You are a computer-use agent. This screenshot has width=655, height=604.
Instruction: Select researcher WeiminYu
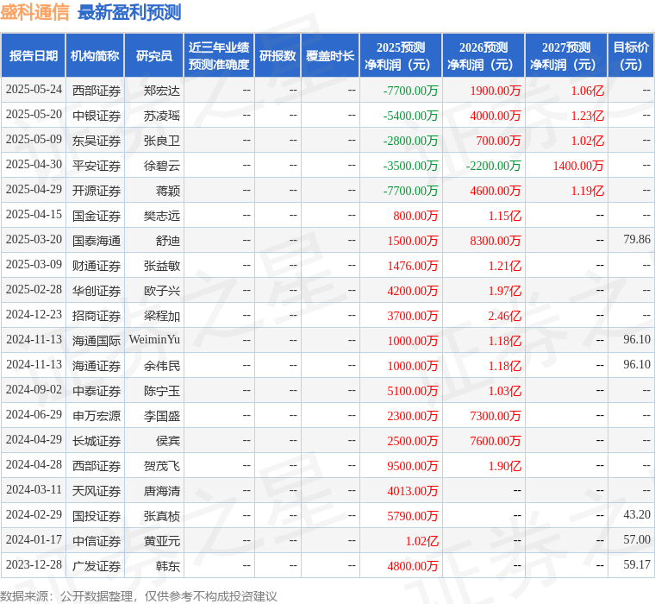pyautogui.click(x=154, y=339)
